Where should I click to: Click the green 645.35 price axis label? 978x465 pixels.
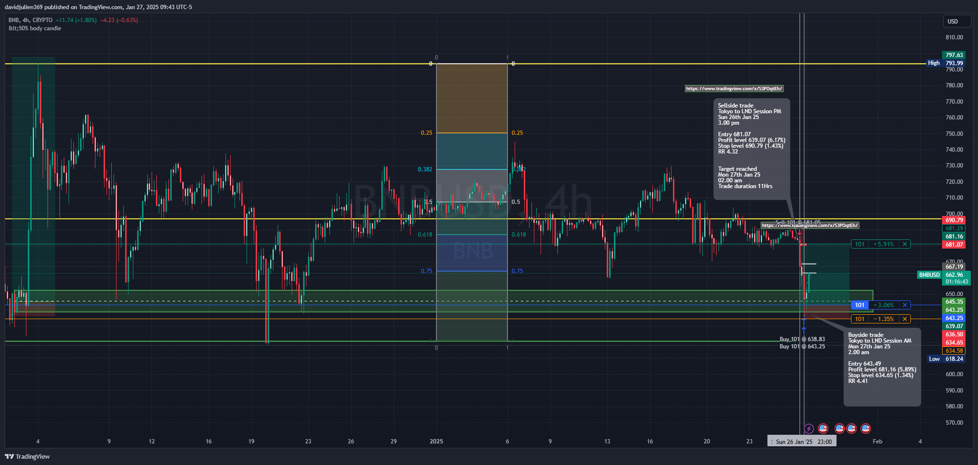pos(954,302)
